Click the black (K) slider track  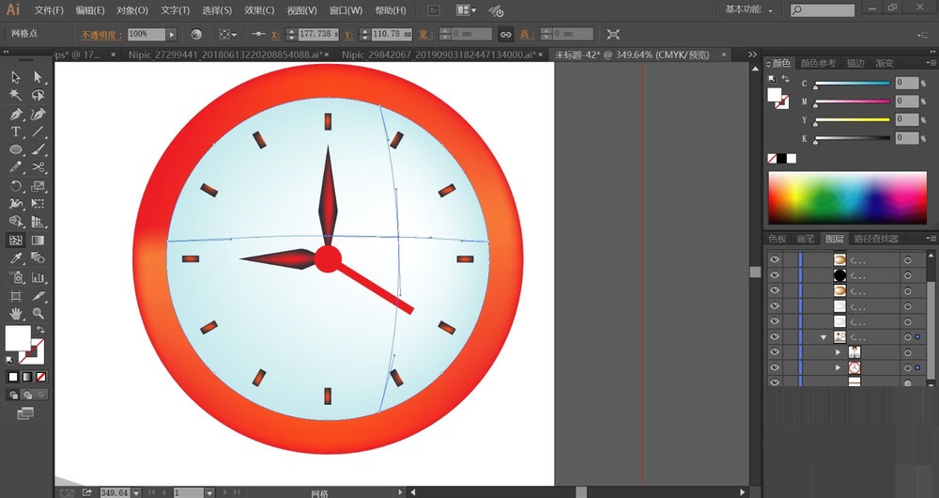point(853,138)
